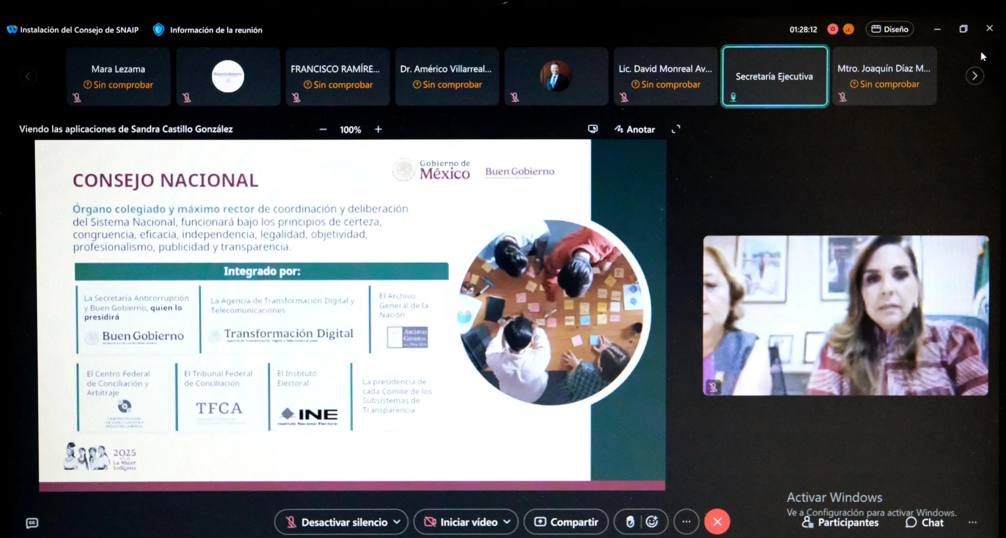
Task: Select participant tile with man's photo
Action: click(556, 77)
